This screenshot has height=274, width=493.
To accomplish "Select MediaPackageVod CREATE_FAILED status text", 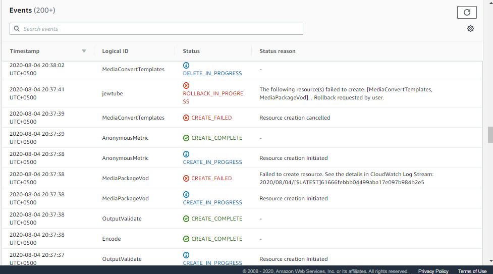I will pos(211,178).
